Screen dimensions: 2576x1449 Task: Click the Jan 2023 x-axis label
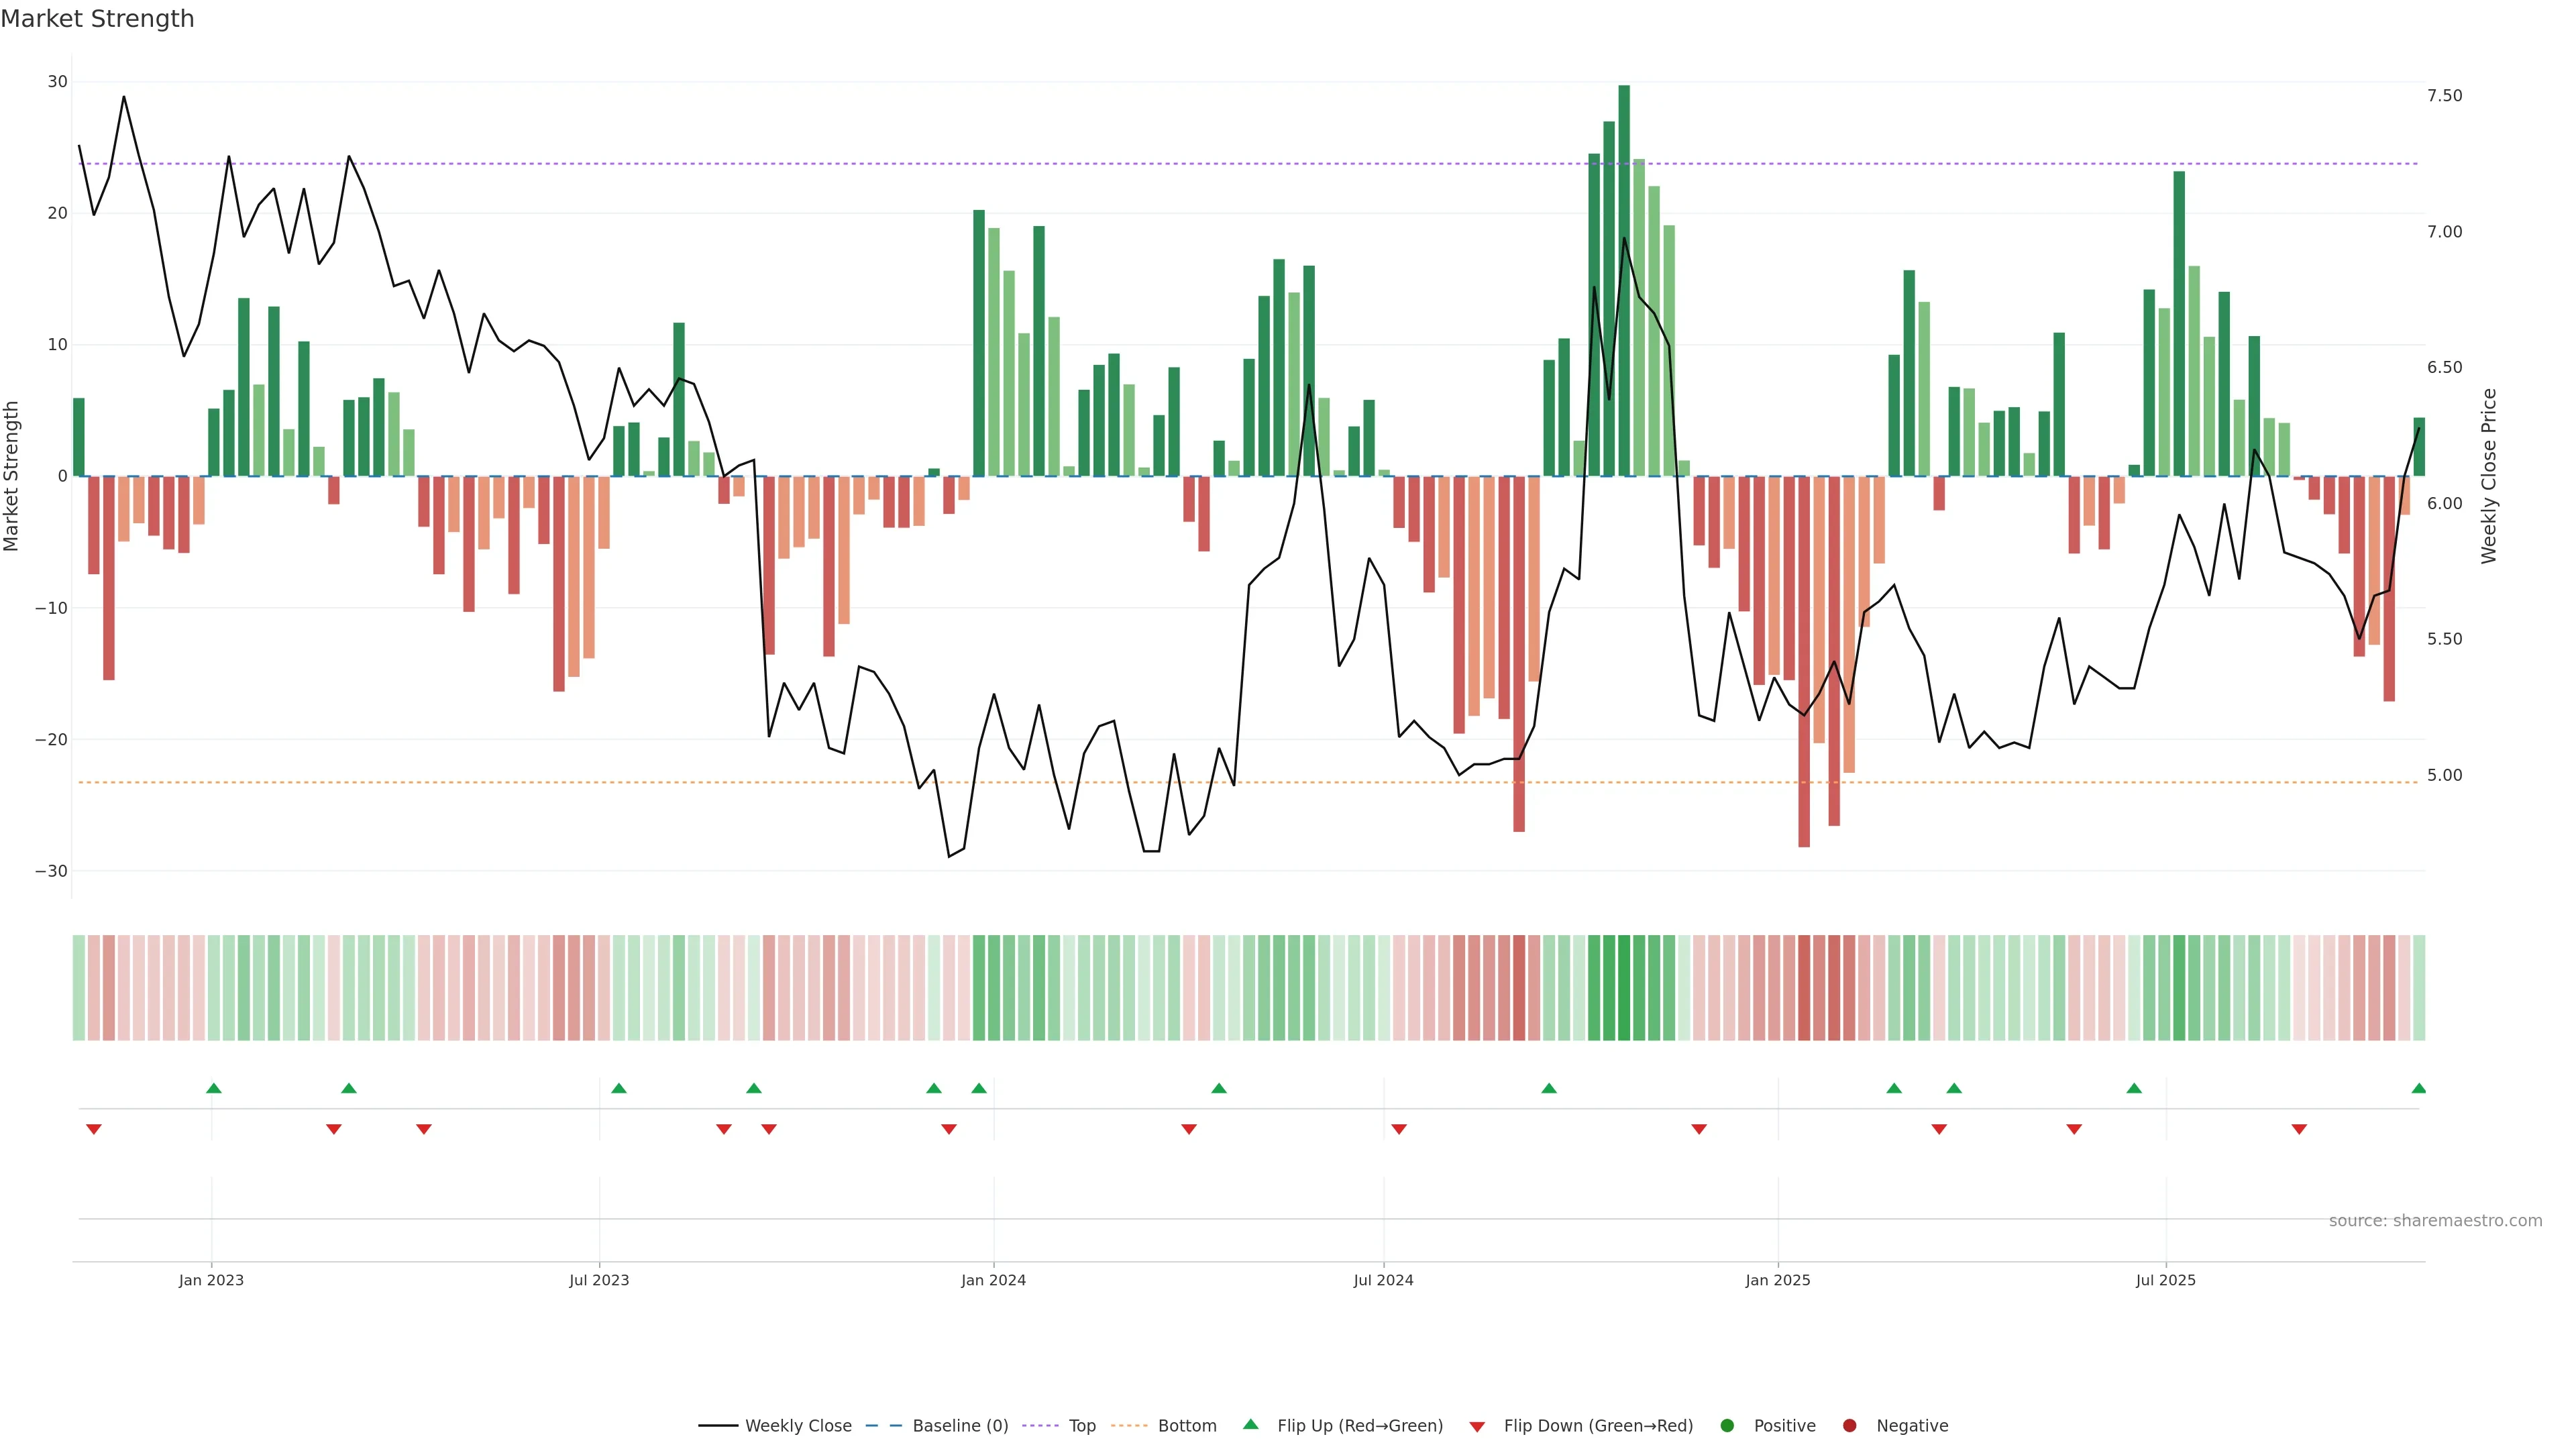tap(211, 1280)
